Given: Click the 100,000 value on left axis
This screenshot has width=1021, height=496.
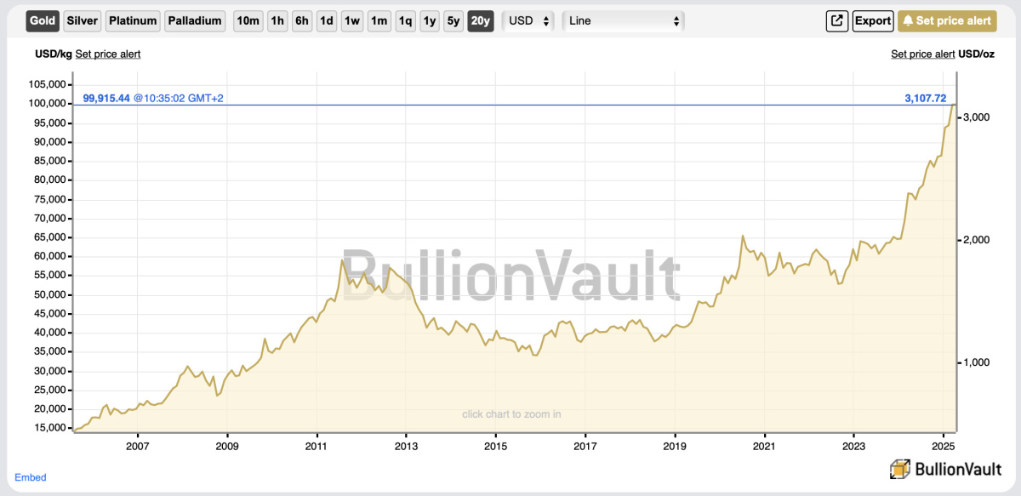Looking at the screenshot, I should pos(48,103).
